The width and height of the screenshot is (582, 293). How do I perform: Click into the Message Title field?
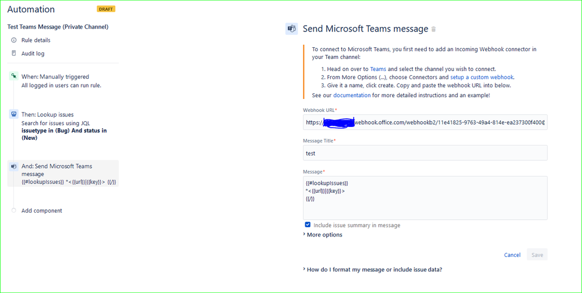(x=425, y=153)
